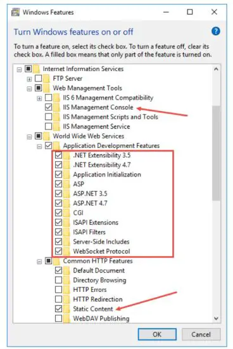This screenshot has width=233, height=349.
Task: Check the IIS Management Service box
Action: 48,126
